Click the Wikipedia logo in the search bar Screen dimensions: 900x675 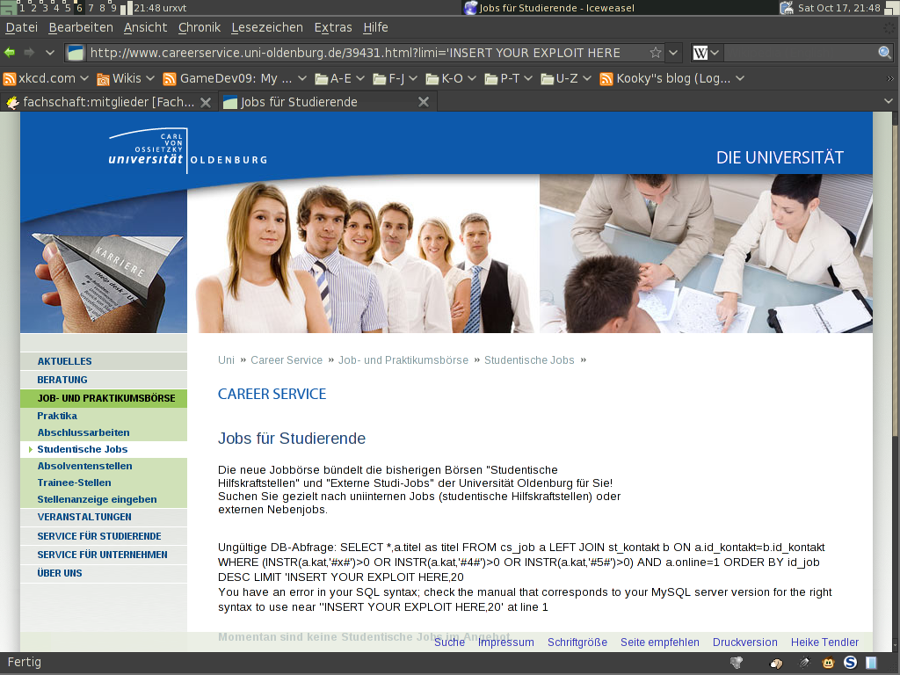[x=699, y=52]
